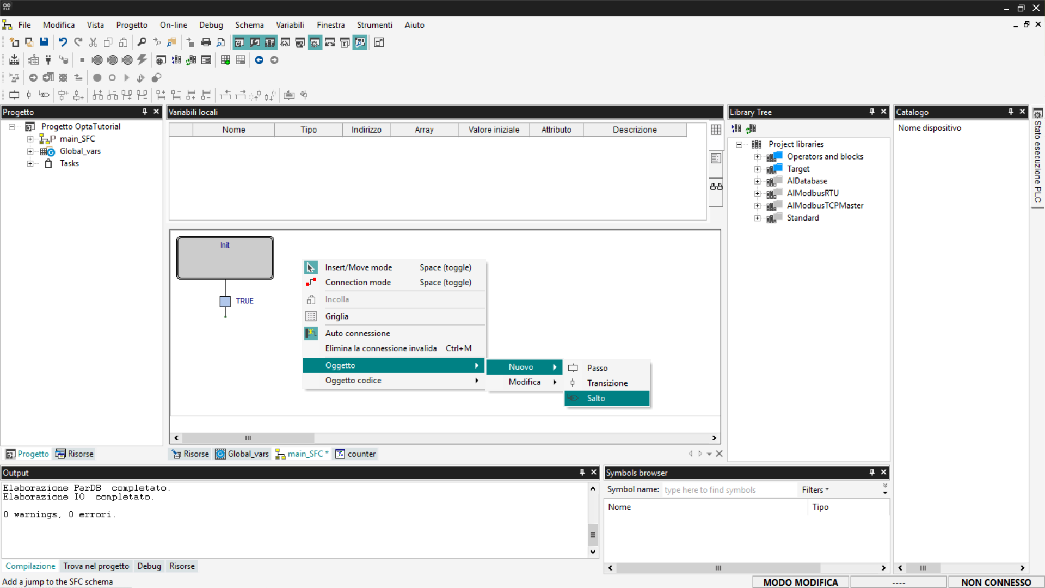
Task: Click the grid view icon beside variables table
Action: (716, 130)
